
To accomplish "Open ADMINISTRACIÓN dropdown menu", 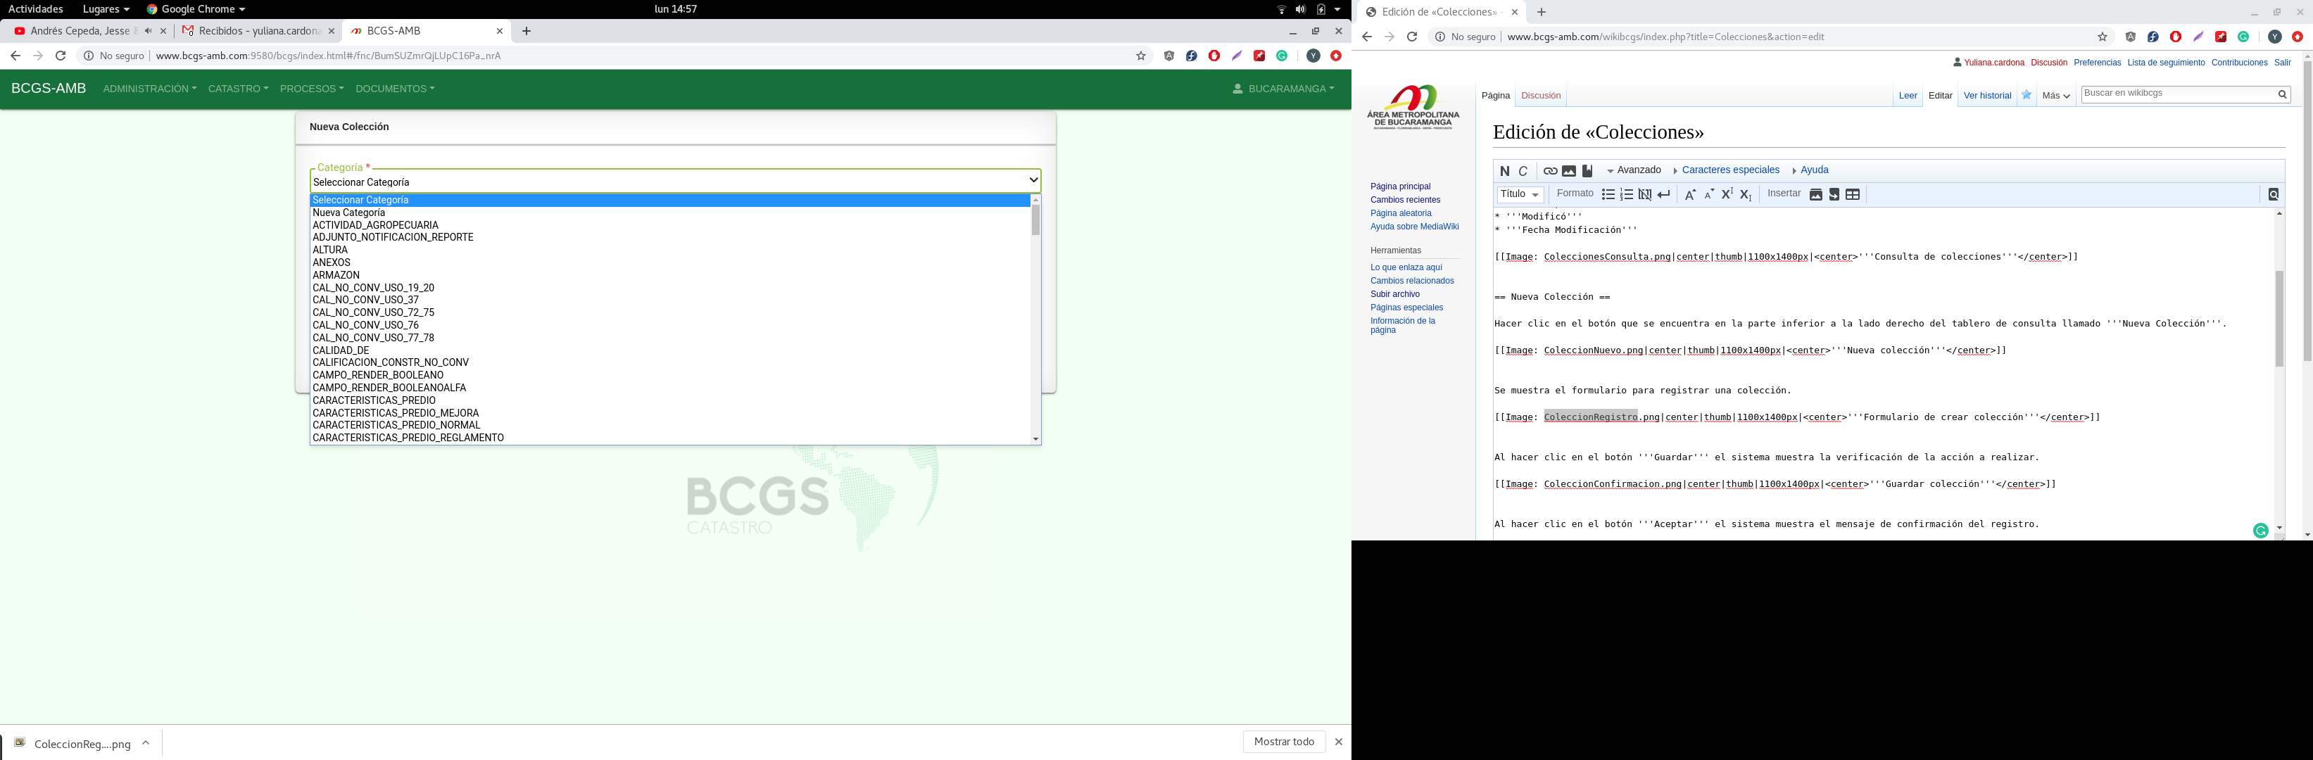I will [x=149, y=89].
